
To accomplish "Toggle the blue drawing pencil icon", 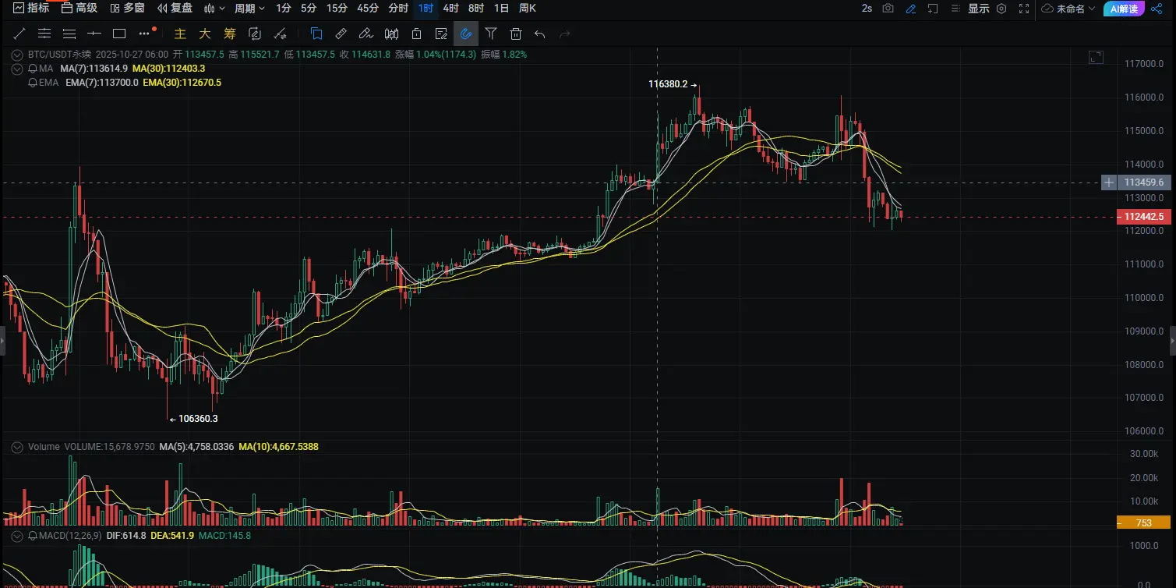I will [911, 9].
